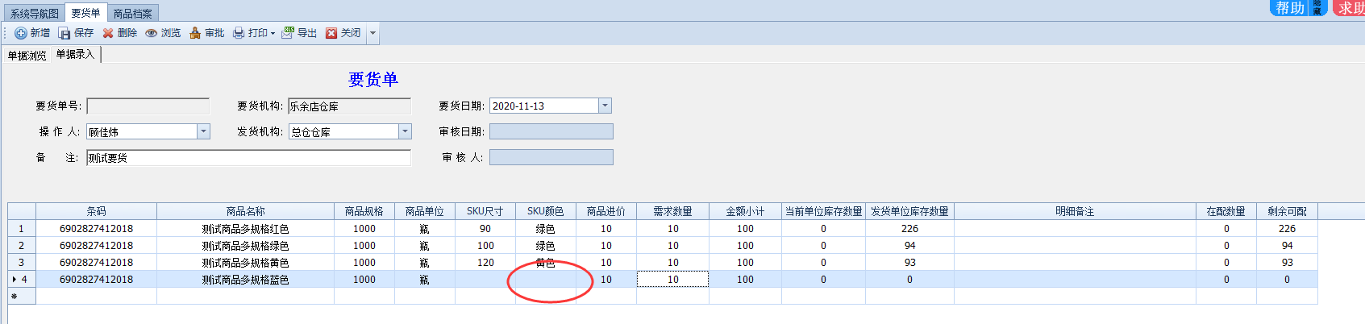1365x324 pixels.
Task: Click the 商品规格 column header
Action: [x=364, y=211]
